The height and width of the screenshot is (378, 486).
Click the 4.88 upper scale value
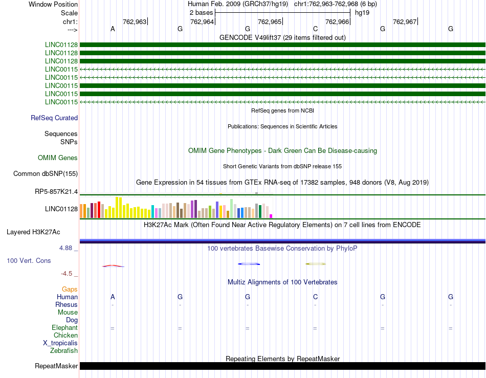click(65, 248)
